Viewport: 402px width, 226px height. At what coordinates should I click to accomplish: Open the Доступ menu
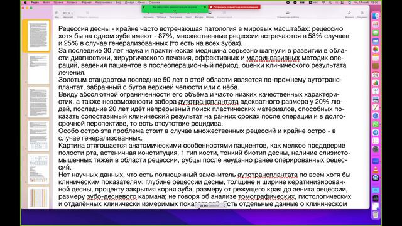click(129, 3)
